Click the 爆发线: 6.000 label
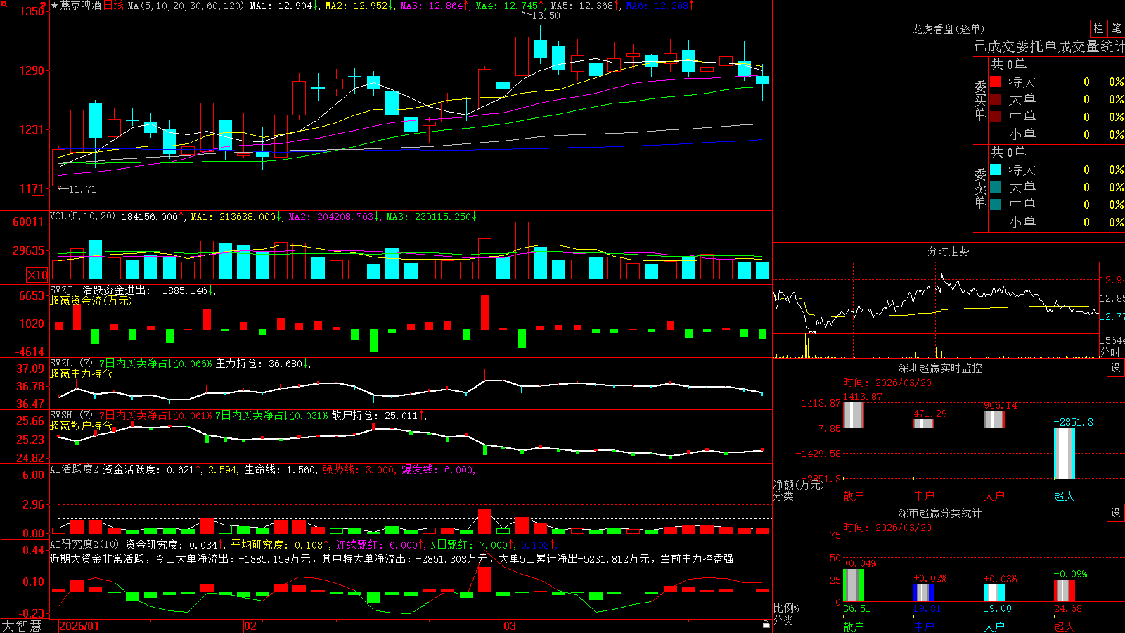This screenshot has width=1125, height=633. pyautogui.click(x=437, y=469)
